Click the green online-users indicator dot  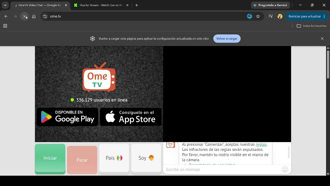click(72, 100)
